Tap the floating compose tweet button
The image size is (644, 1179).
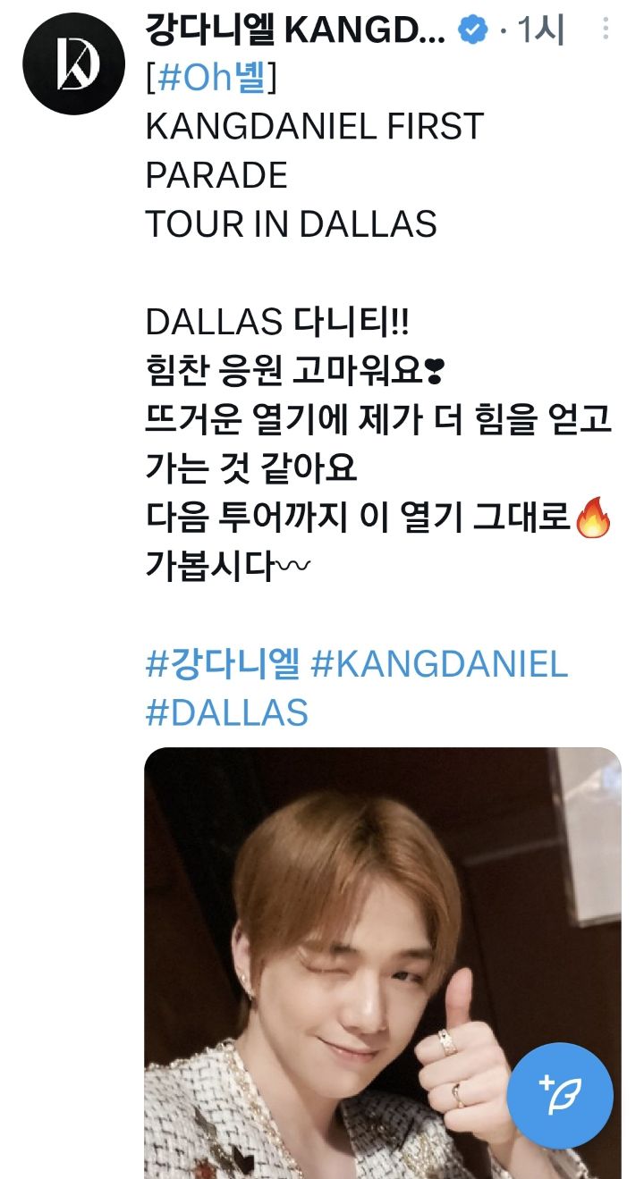click(560, 1096)
